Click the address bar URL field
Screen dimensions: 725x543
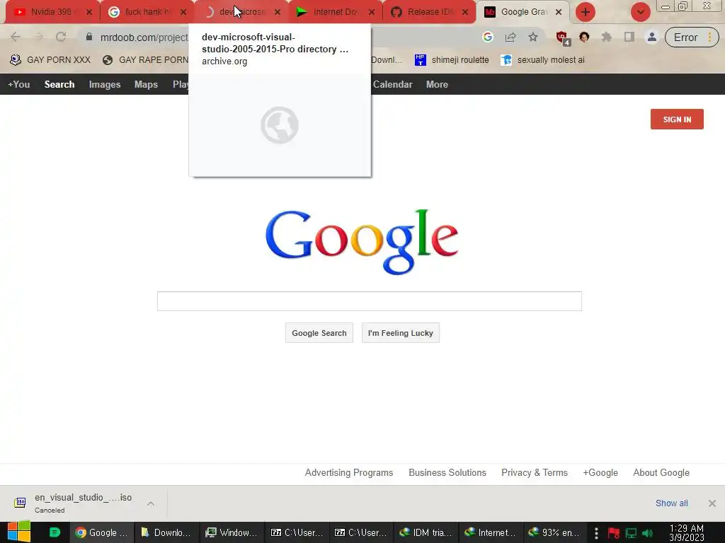[x=144, y=37]
